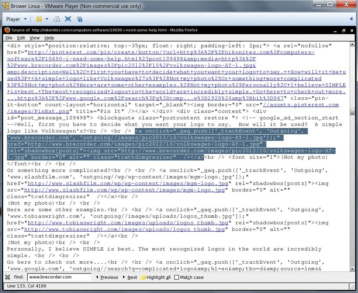Click scrollbar up arrow
358x293 pixels.
pos(352,44)
